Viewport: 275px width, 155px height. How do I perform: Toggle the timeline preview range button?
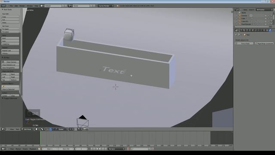click(x=40, y=149)
